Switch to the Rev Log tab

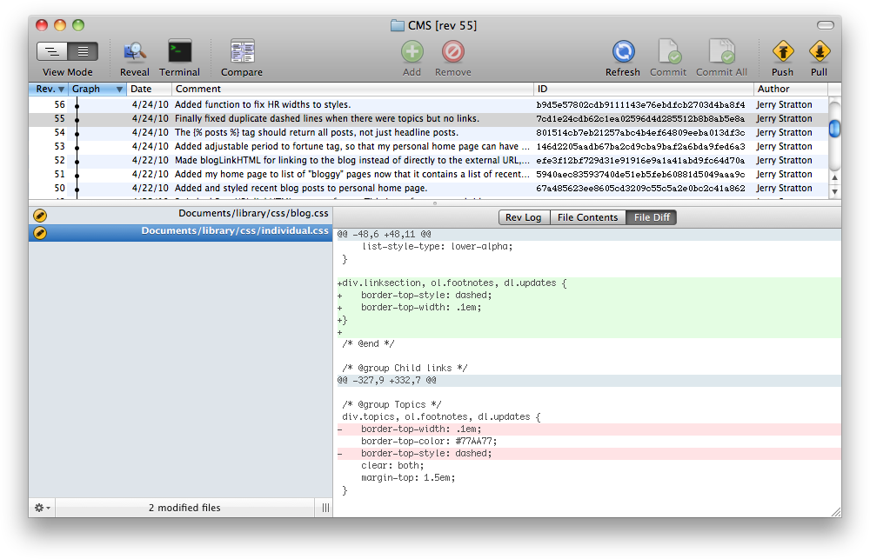tap(524, 217)
